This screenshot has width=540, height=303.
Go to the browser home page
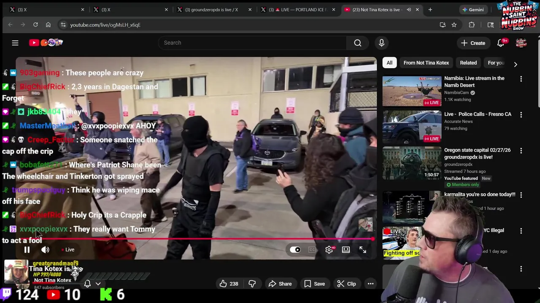[48, 25]
